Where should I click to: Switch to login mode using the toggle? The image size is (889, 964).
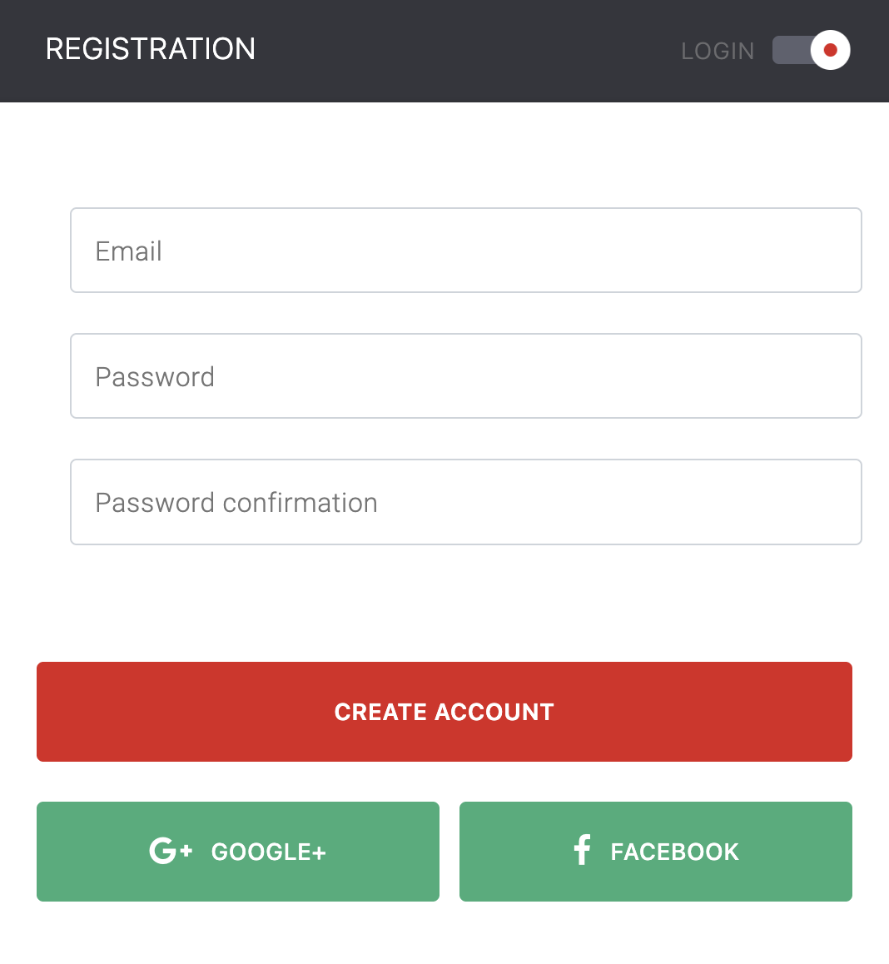click(811, 50)
